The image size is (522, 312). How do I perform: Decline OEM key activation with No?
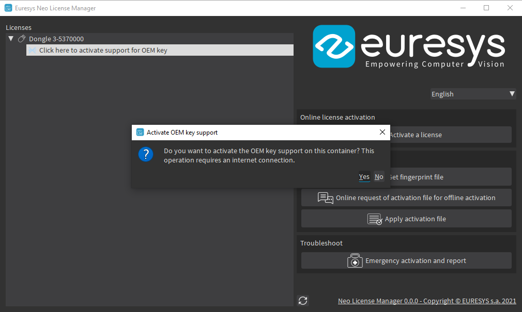coord(379,177)
